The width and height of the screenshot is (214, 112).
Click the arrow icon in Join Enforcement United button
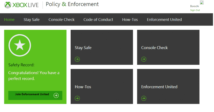pyautogui.click(x=56, y=95)
